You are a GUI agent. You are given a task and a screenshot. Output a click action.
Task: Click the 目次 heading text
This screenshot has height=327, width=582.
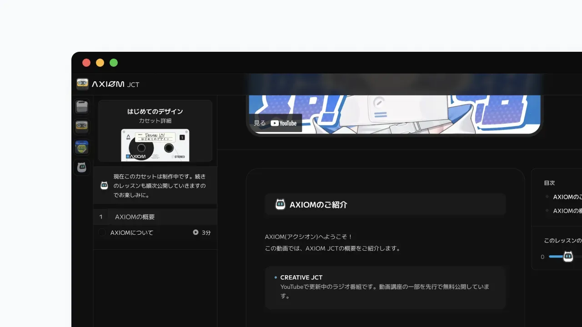pyautogui.click(x=549, y=183)
